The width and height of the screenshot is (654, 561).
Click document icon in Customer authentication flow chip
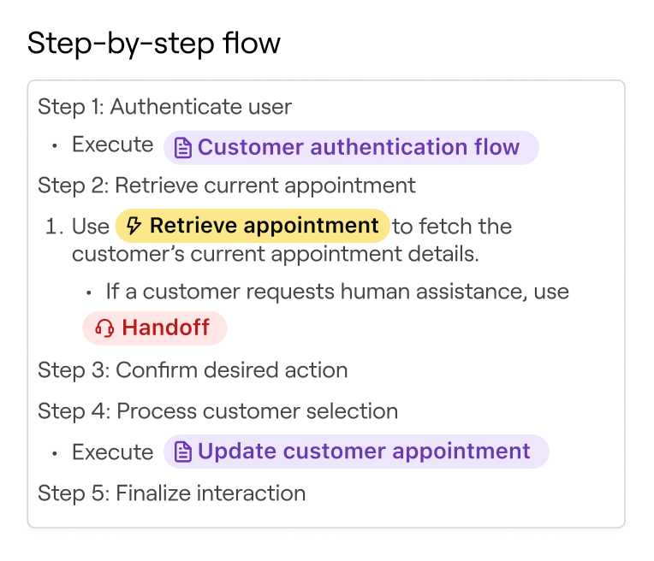coord(182,148)
